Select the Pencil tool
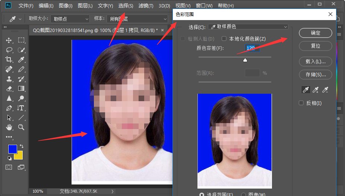 (x=21, y=69)
